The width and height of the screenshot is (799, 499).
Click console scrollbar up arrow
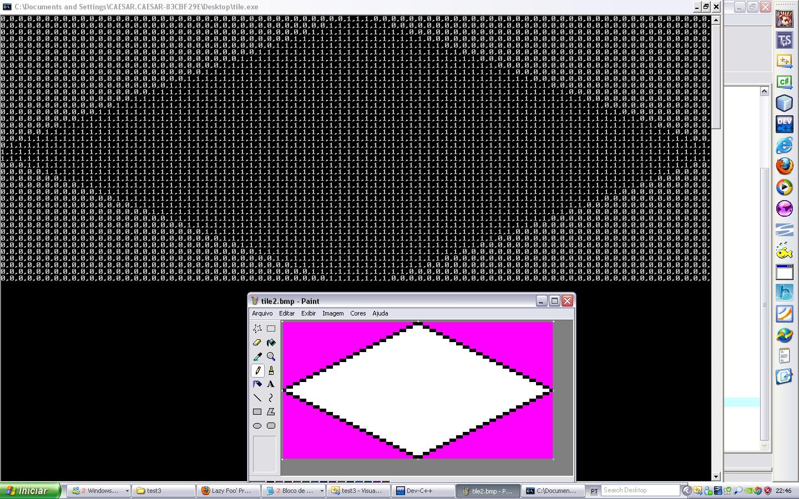pos(716,20)
